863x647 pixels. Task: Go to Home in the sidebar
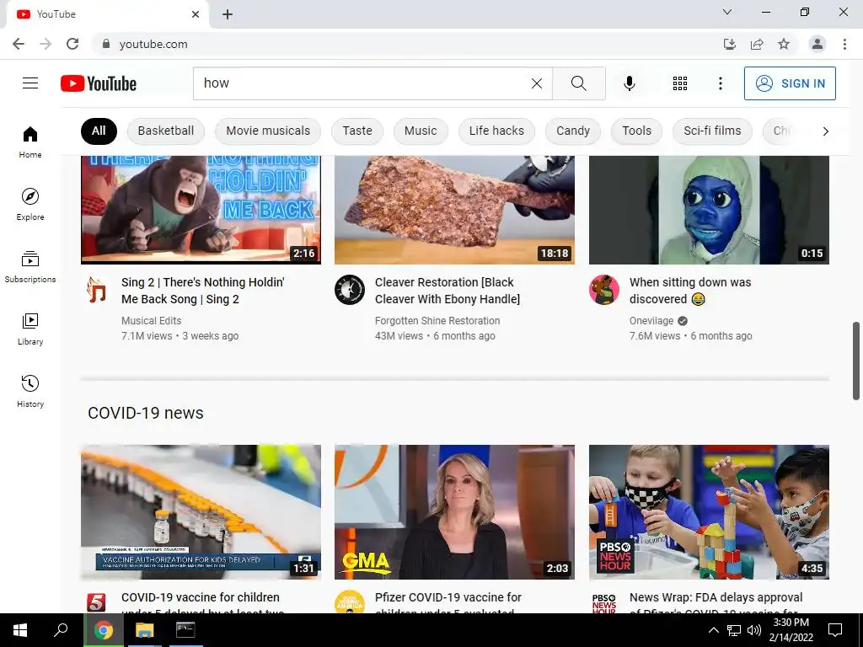pyautogui.click(x=30, y=142)
